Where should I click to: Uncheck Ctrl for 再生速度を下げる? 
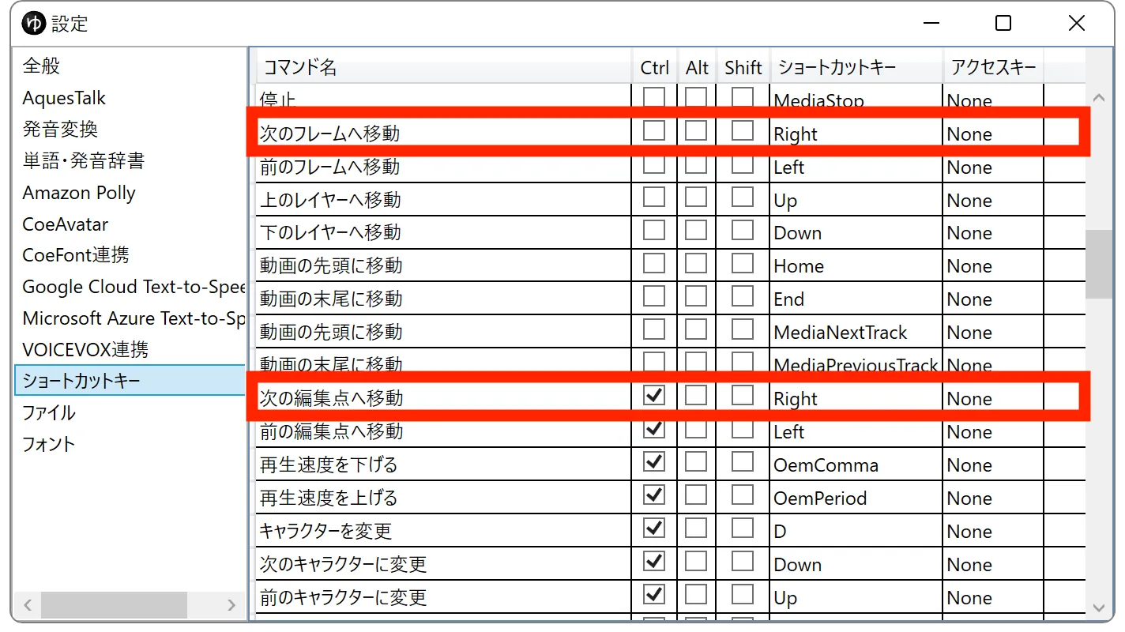point(654,461)
